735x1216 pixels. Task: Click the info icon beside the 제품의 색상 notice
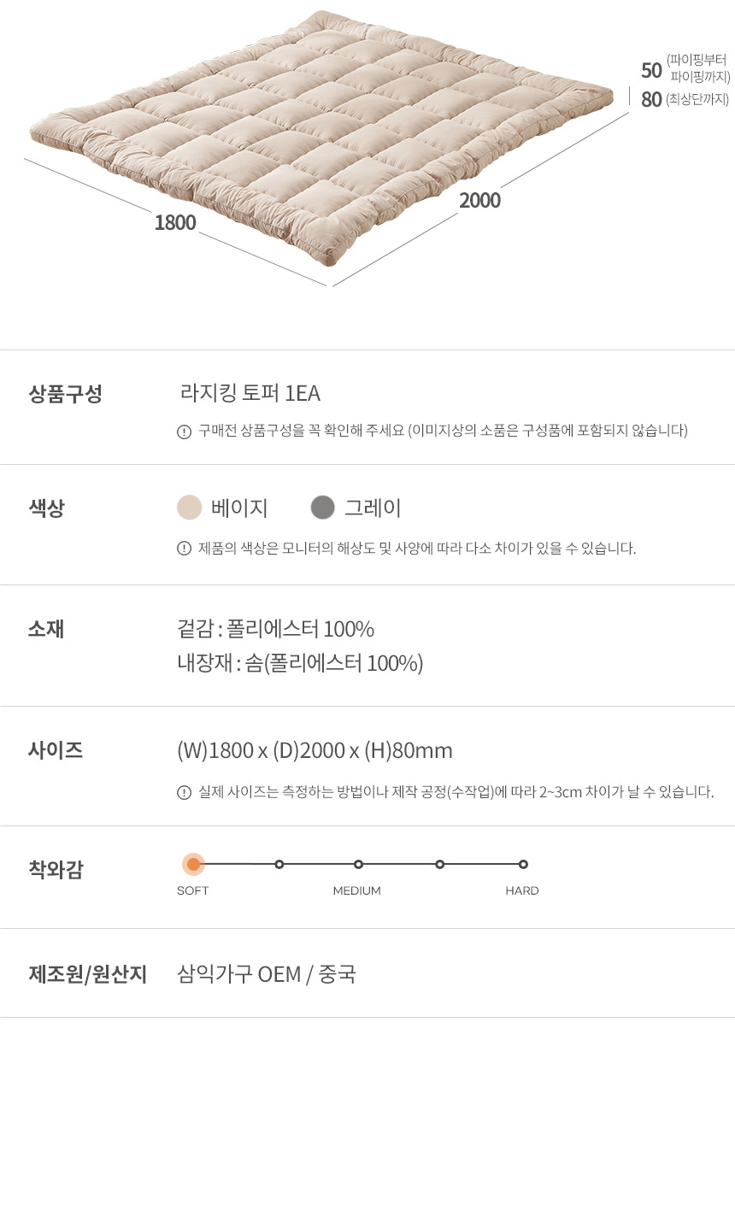pyautogui.click(x=184, y=549)
